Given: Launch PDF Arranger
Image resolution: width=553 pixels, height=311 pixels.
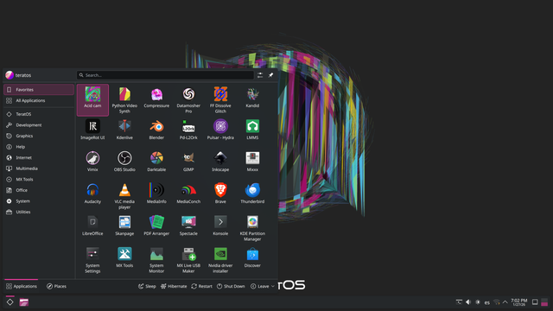Looking at the screenshot, I should (x=156, y=228).
